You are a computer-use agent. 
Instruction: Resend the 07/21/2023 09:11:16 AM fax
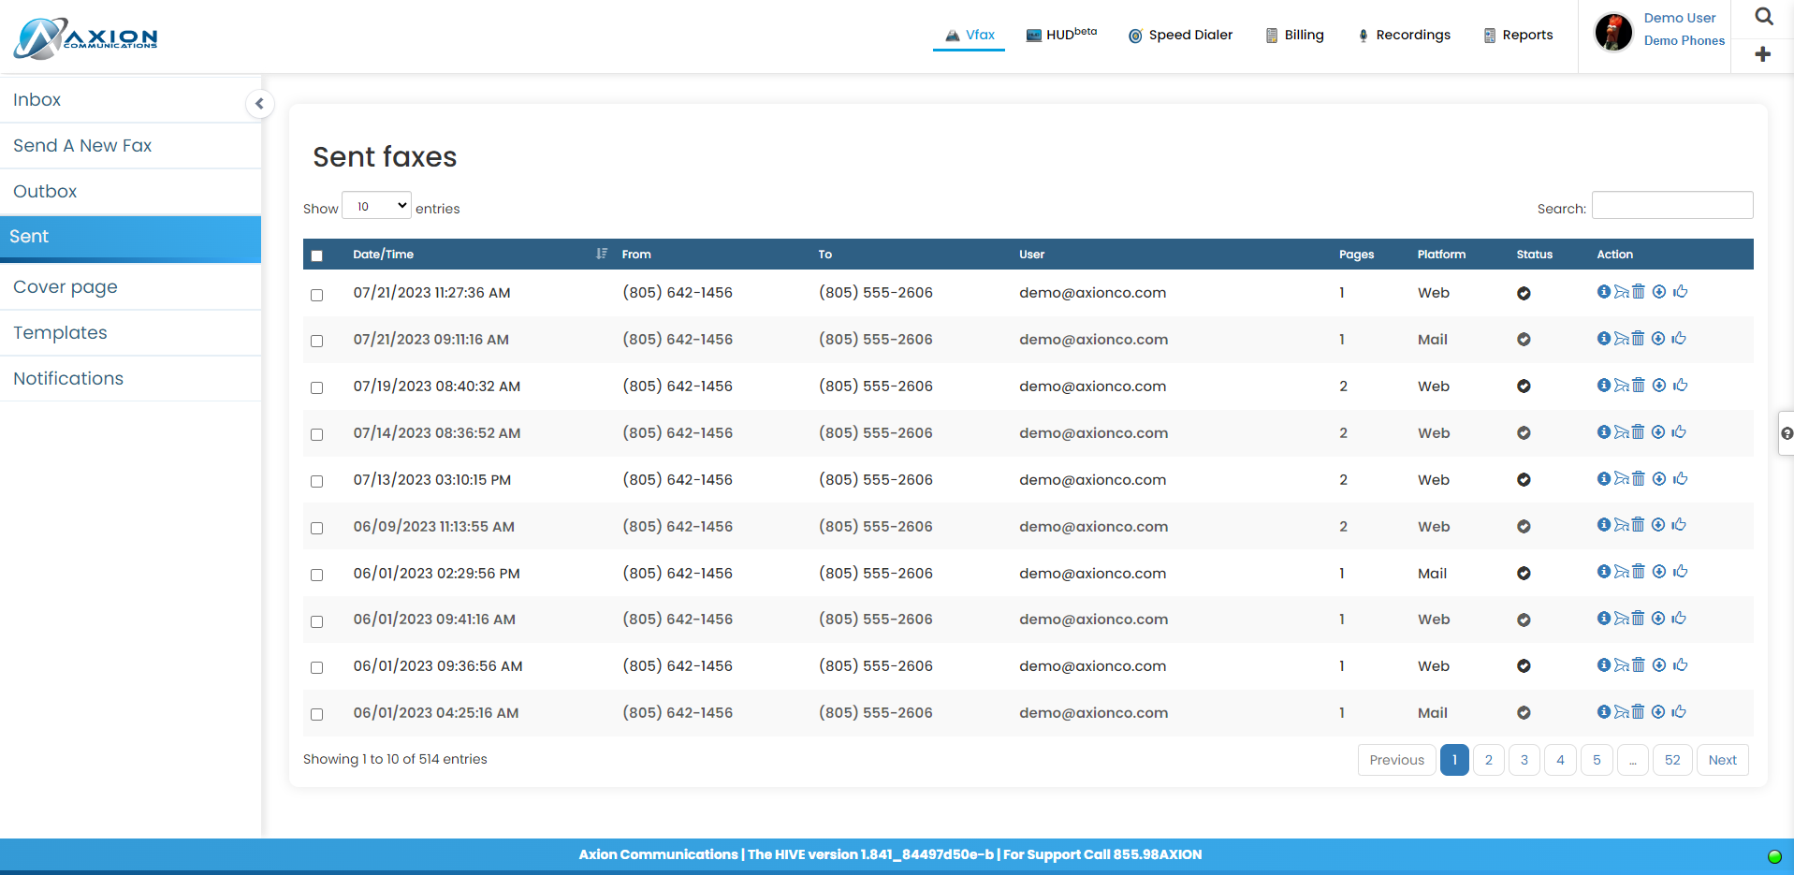tap(1622, 339)
